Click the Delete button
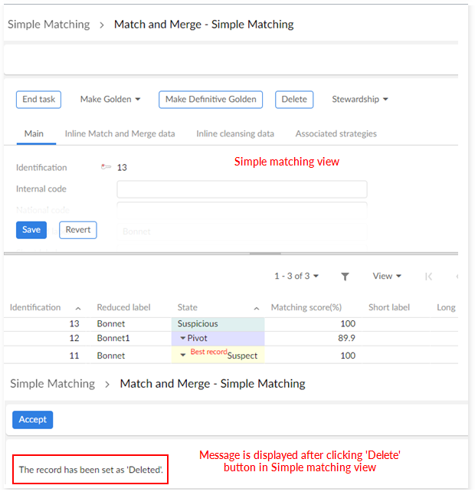This screenshot has height=495, width=475. coord(294,100)
